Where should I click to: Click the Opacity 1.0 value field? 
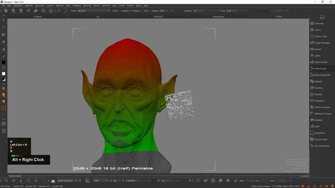(198, 10)
